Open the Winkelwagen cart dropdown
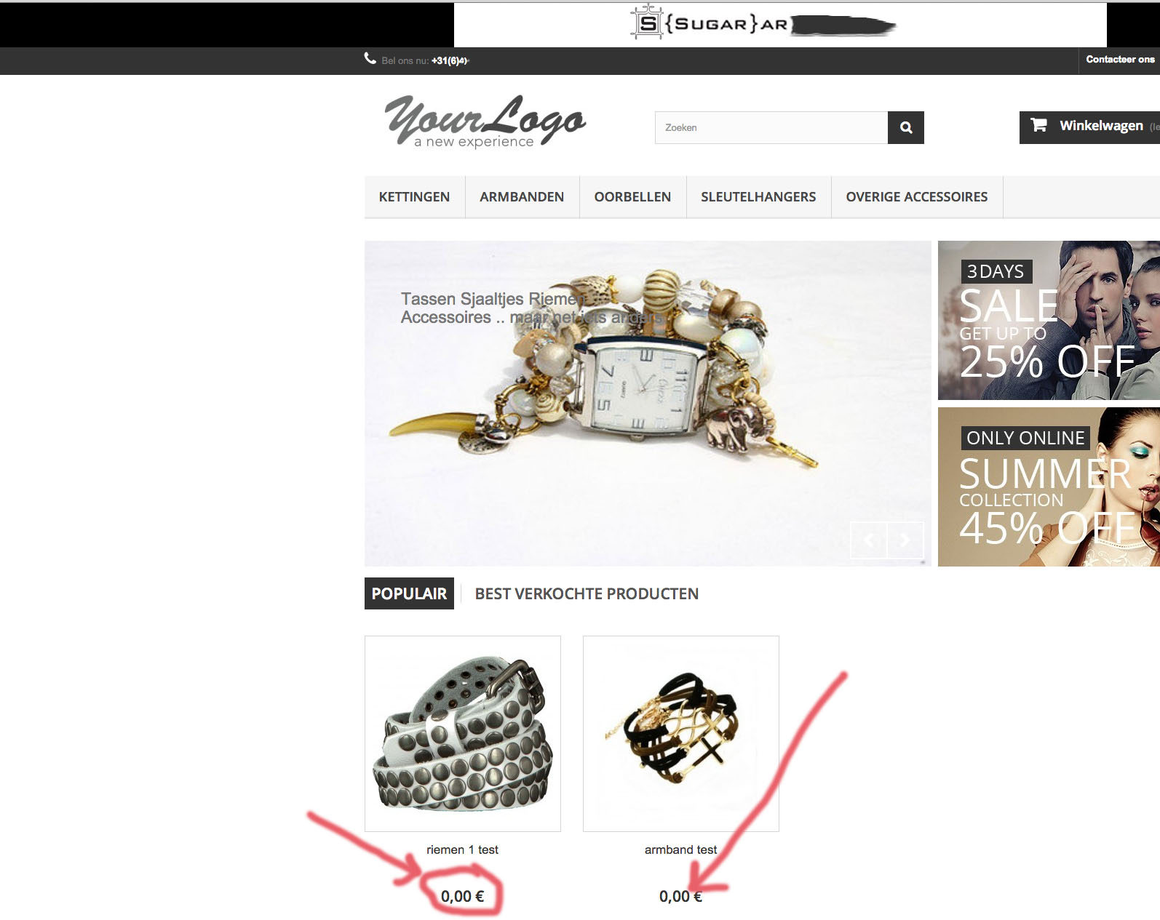 click(1089, 127)
